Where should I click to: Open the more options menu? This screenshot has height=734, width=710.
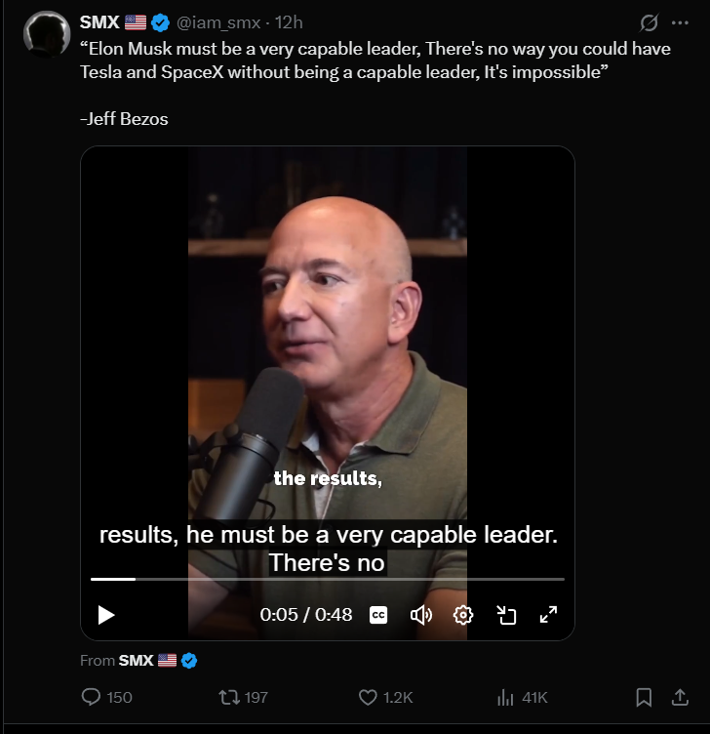click(680, 22)
